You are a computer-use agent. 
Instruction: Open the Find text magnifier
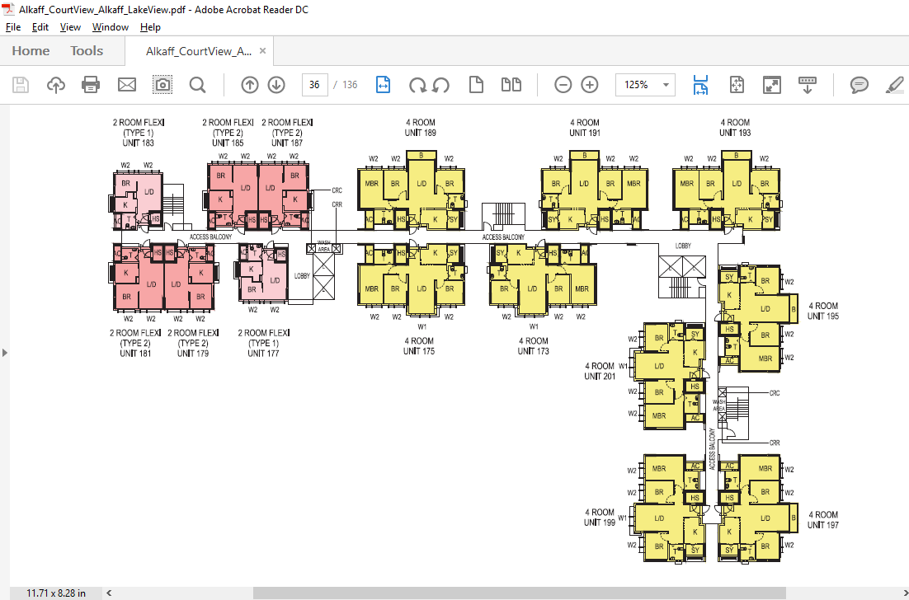click(x=197, y=85)
